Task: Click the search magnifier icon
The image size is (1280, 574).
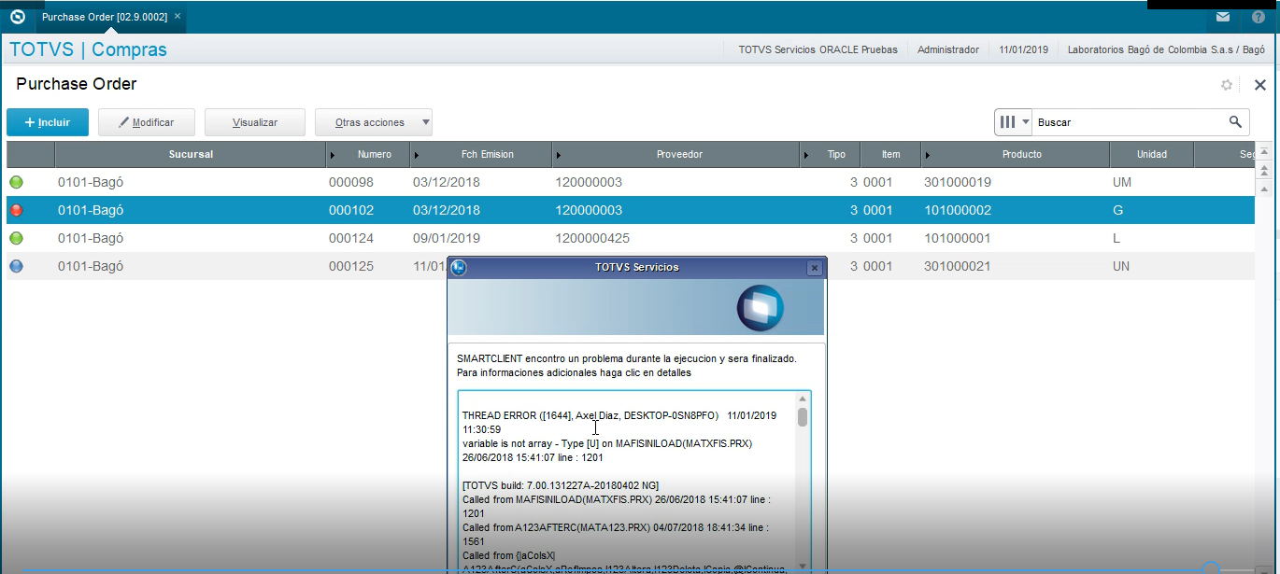Action: [1235, 122]
